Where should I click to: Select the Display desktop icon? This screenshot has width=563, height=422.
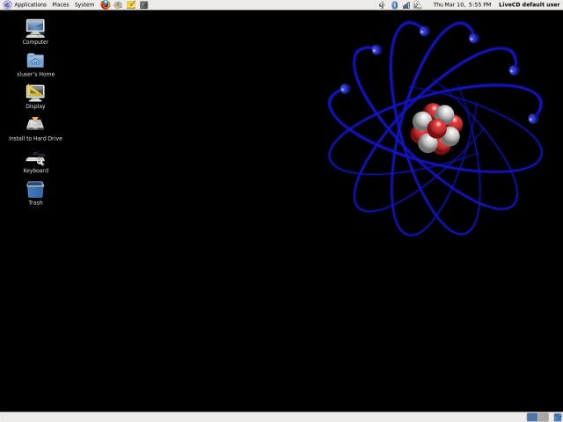tap(35, 97)
